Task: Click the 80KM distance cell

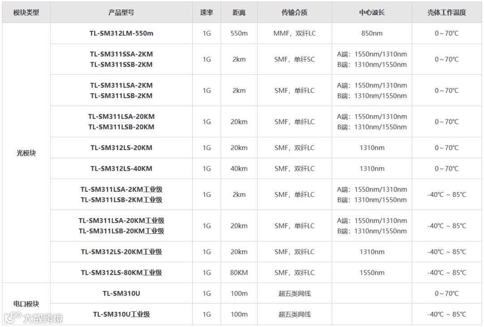Action: 239,273
